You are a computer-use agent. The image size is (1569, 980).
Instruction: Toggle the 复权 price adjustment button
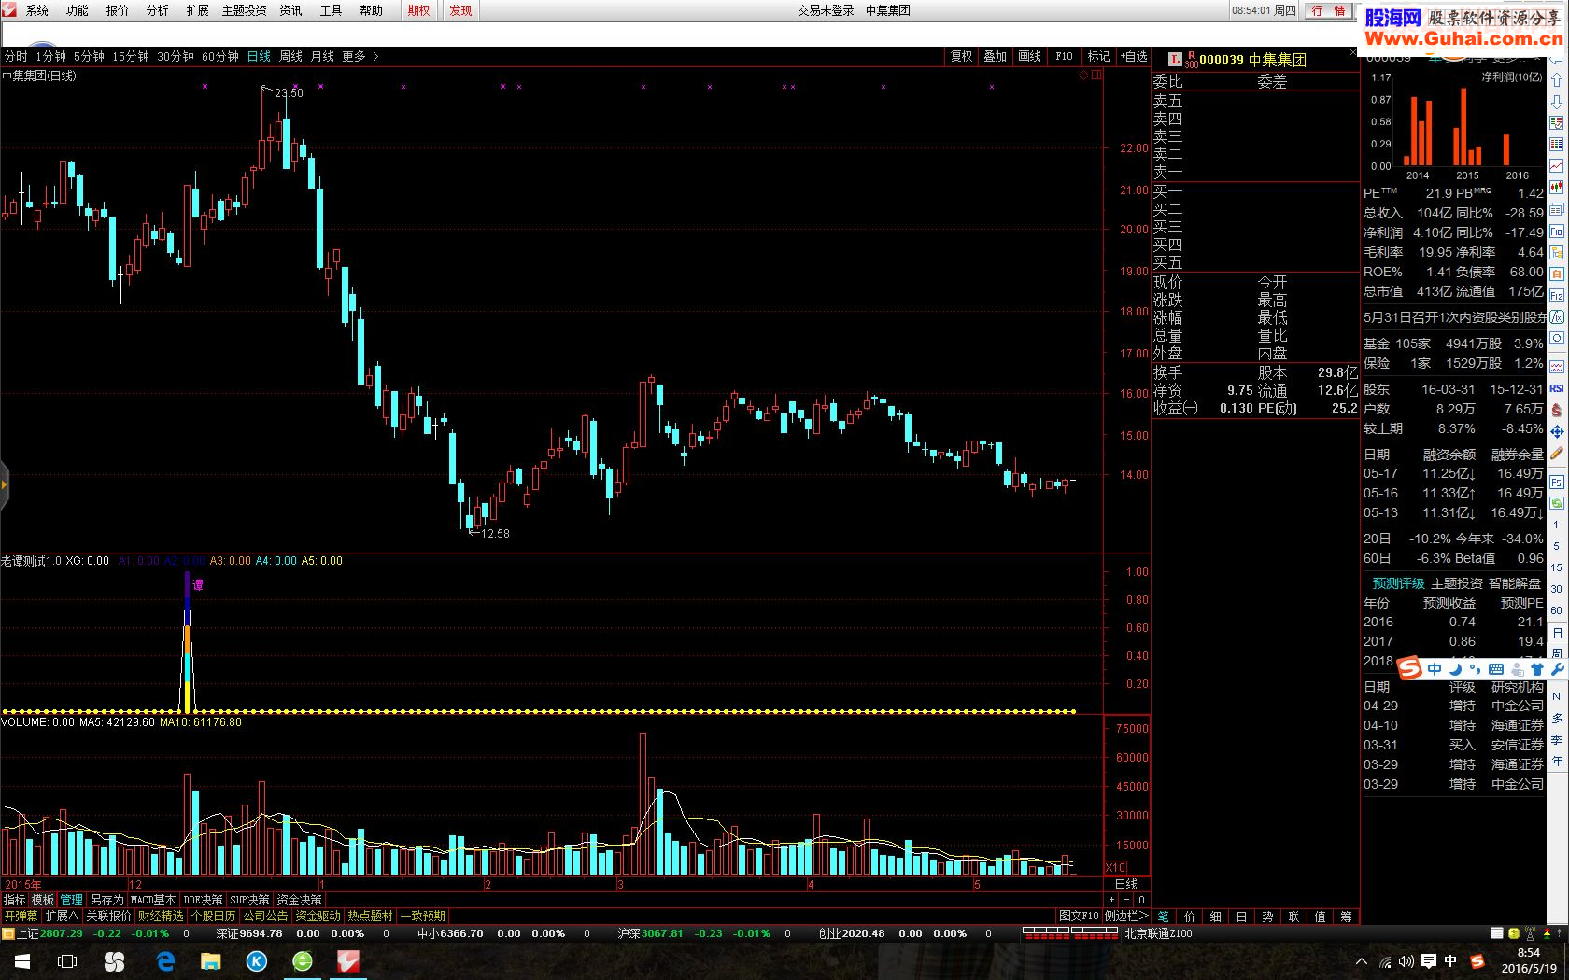962,57
